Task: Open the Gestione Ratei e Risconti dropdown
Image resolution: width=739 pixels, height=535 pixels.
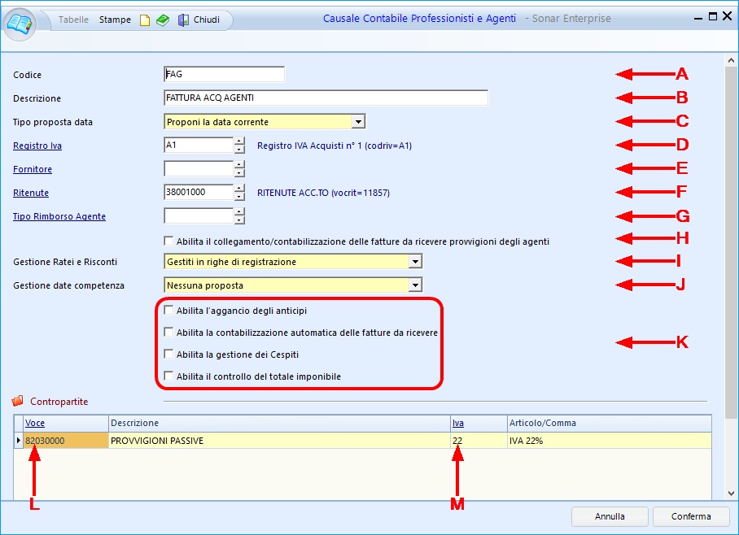Action: point(415,262)
